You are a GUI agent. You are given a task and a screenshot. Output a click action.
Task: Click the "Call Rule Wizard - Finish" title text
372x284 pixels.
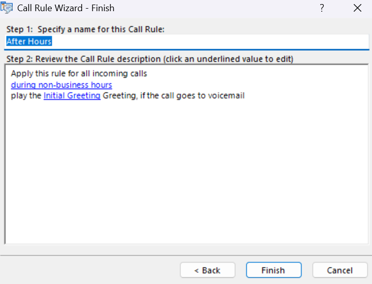66,8
